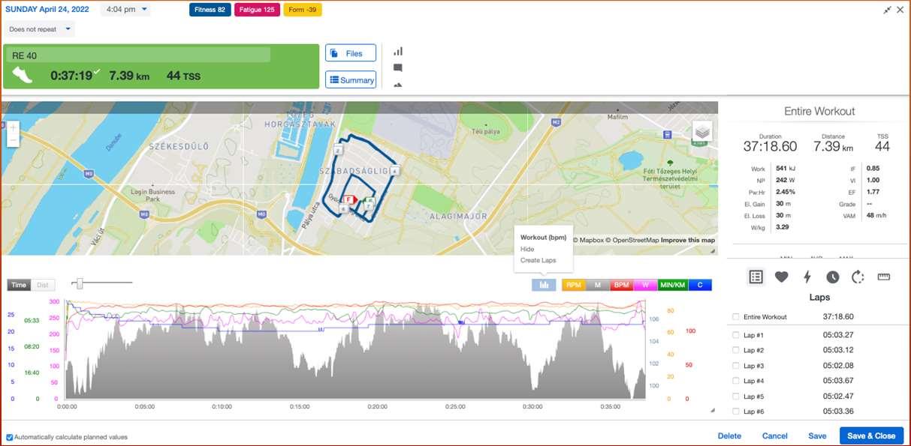Click the 0:37:19 duration value

tap(71, 75)
